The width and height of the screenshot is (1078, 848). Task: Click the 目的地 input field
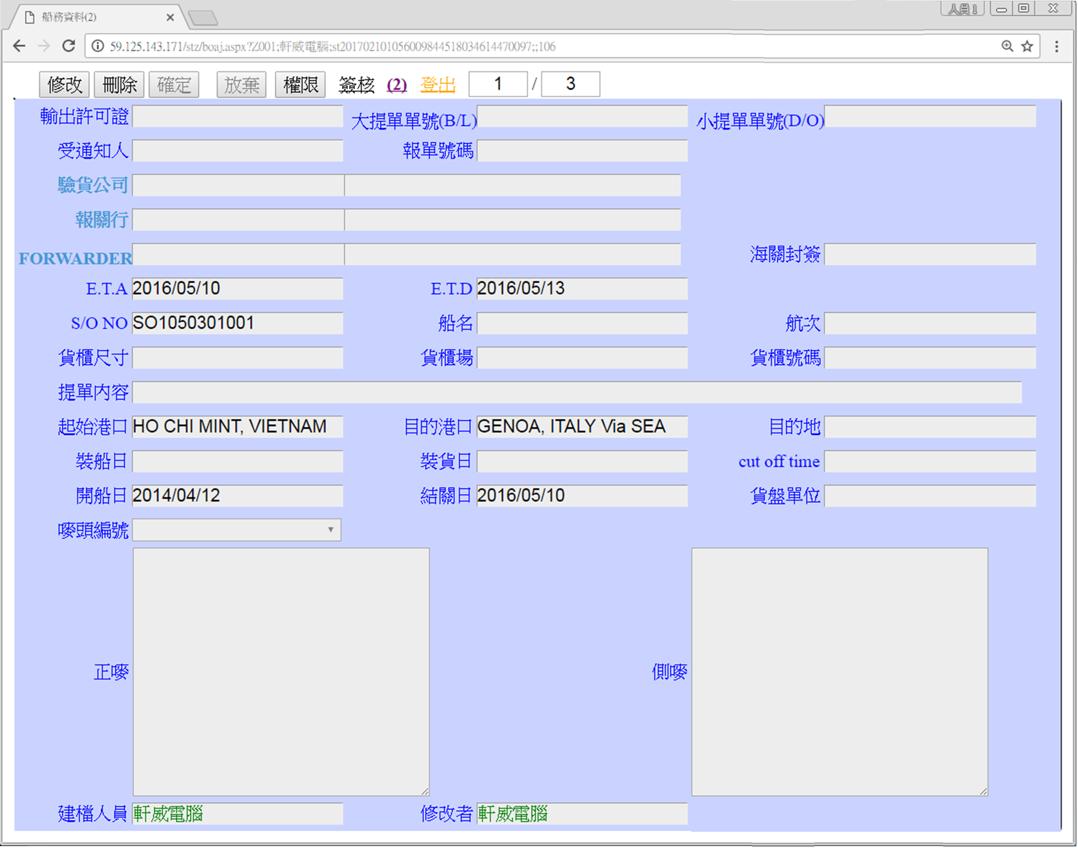tap(931, 427)
